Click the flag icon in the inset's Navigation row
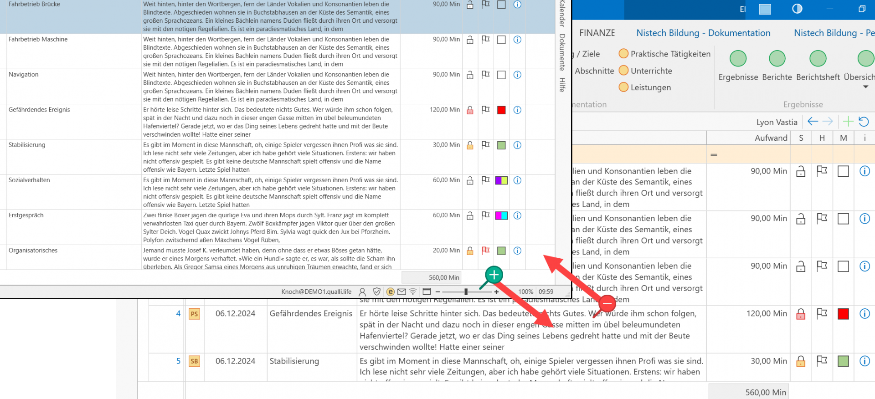Screen dimensions: 875x399 [x=486, y=75]
